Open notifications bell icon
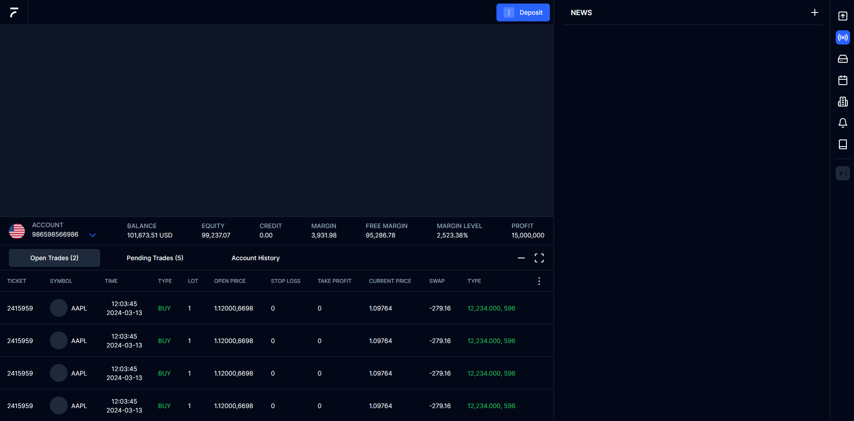Screen dimensions: 854x421 pos(842,123)
